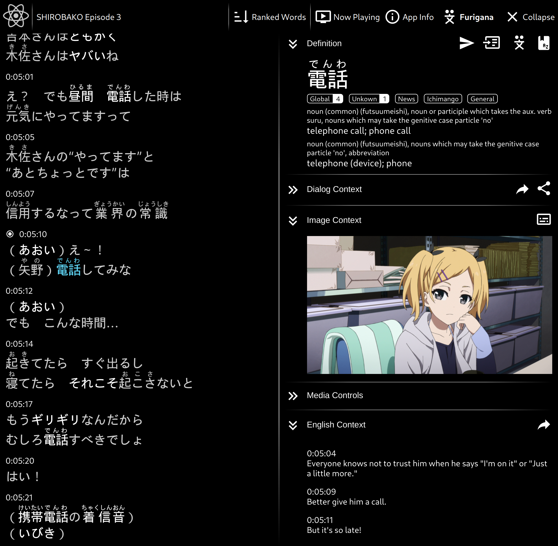Expand the Media Controls section
558x546 pixels.
click(x=293, y=396)
